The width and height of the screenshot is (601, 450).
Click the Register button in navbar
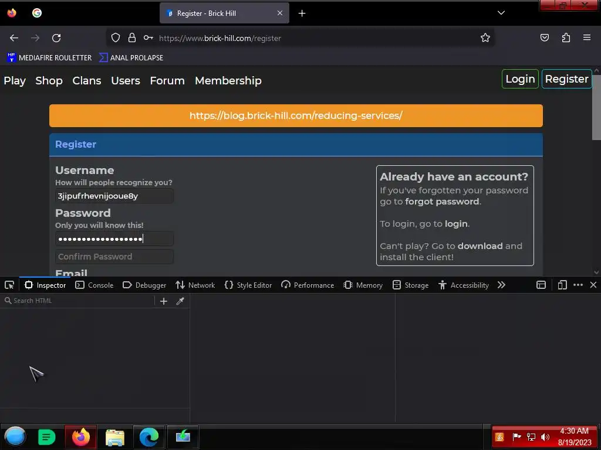[566, 79]
